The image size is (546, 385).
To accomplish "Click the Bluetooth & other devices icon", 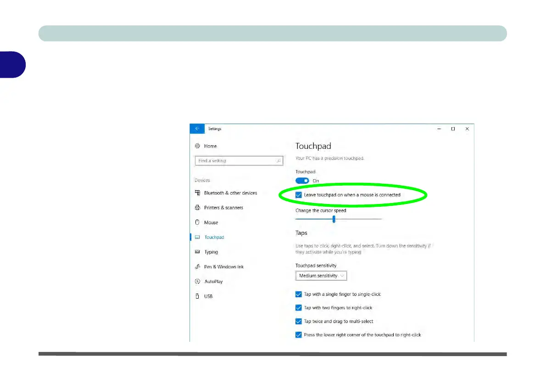I will pyautogui.click(x=197, y=193).
